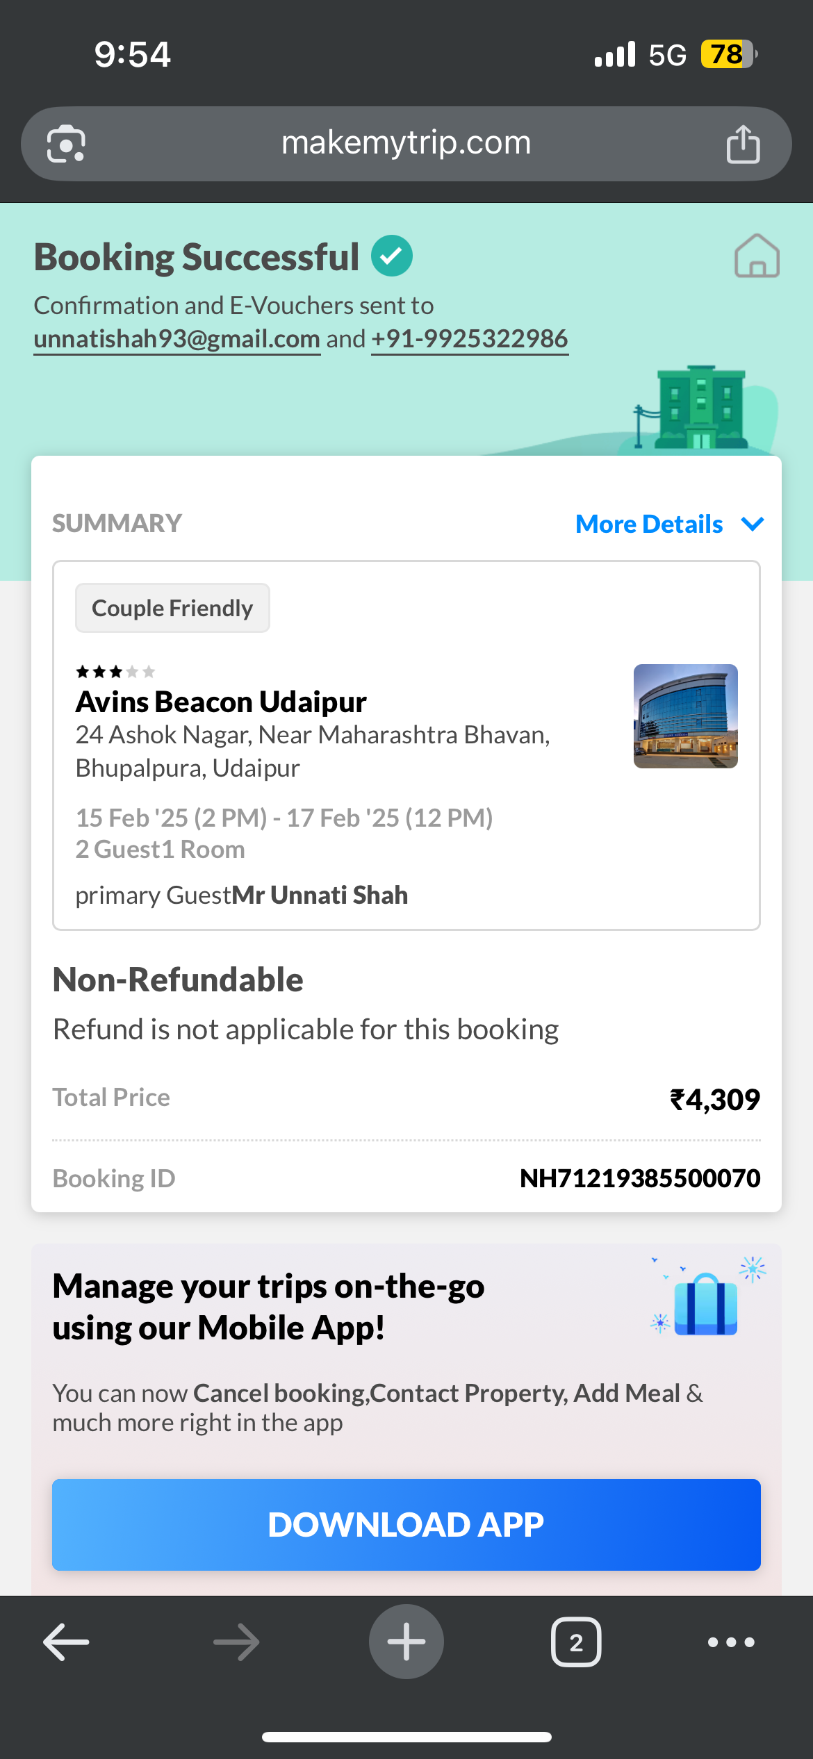Tap the green booking success checkmark
Viewport: 813px width, 1759px height.
392,256
